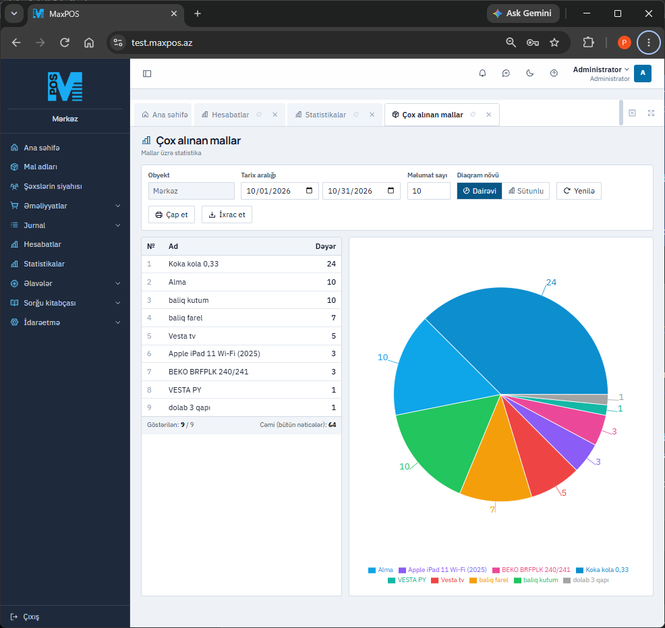Click the Yenilə refresh button
The image size is (665, 628).
[x=579, y=191]
